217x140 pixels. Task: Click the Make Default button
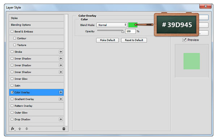point(107,40)
